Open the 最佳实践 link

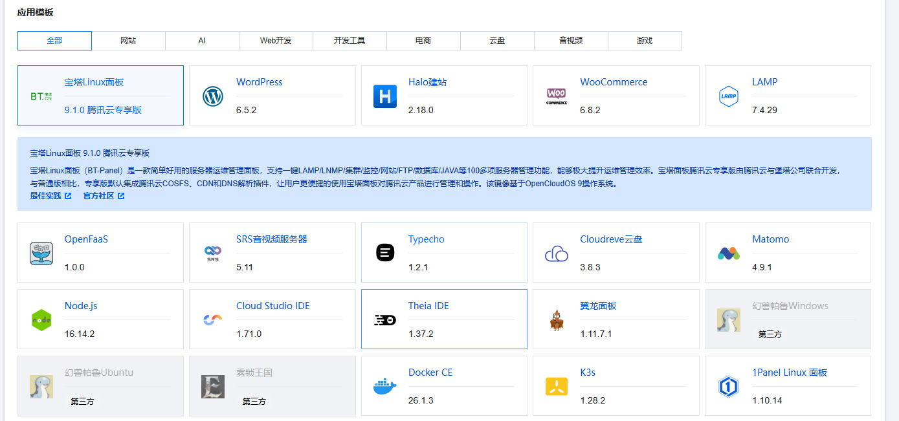[x=46, y=196]
